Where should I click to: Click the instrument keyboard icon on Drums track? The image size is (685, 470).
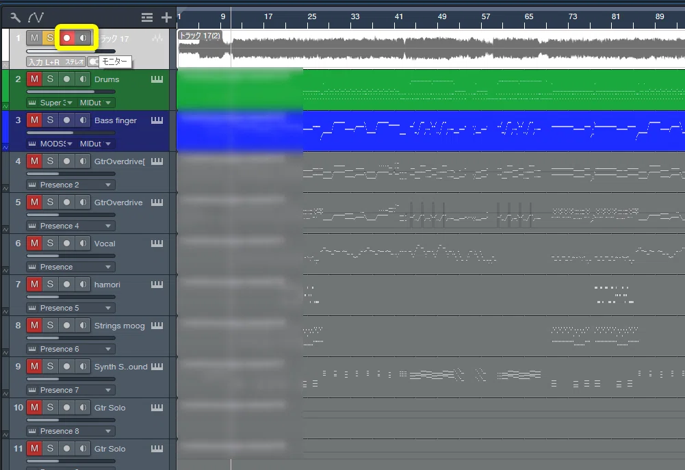pos(157,79)
